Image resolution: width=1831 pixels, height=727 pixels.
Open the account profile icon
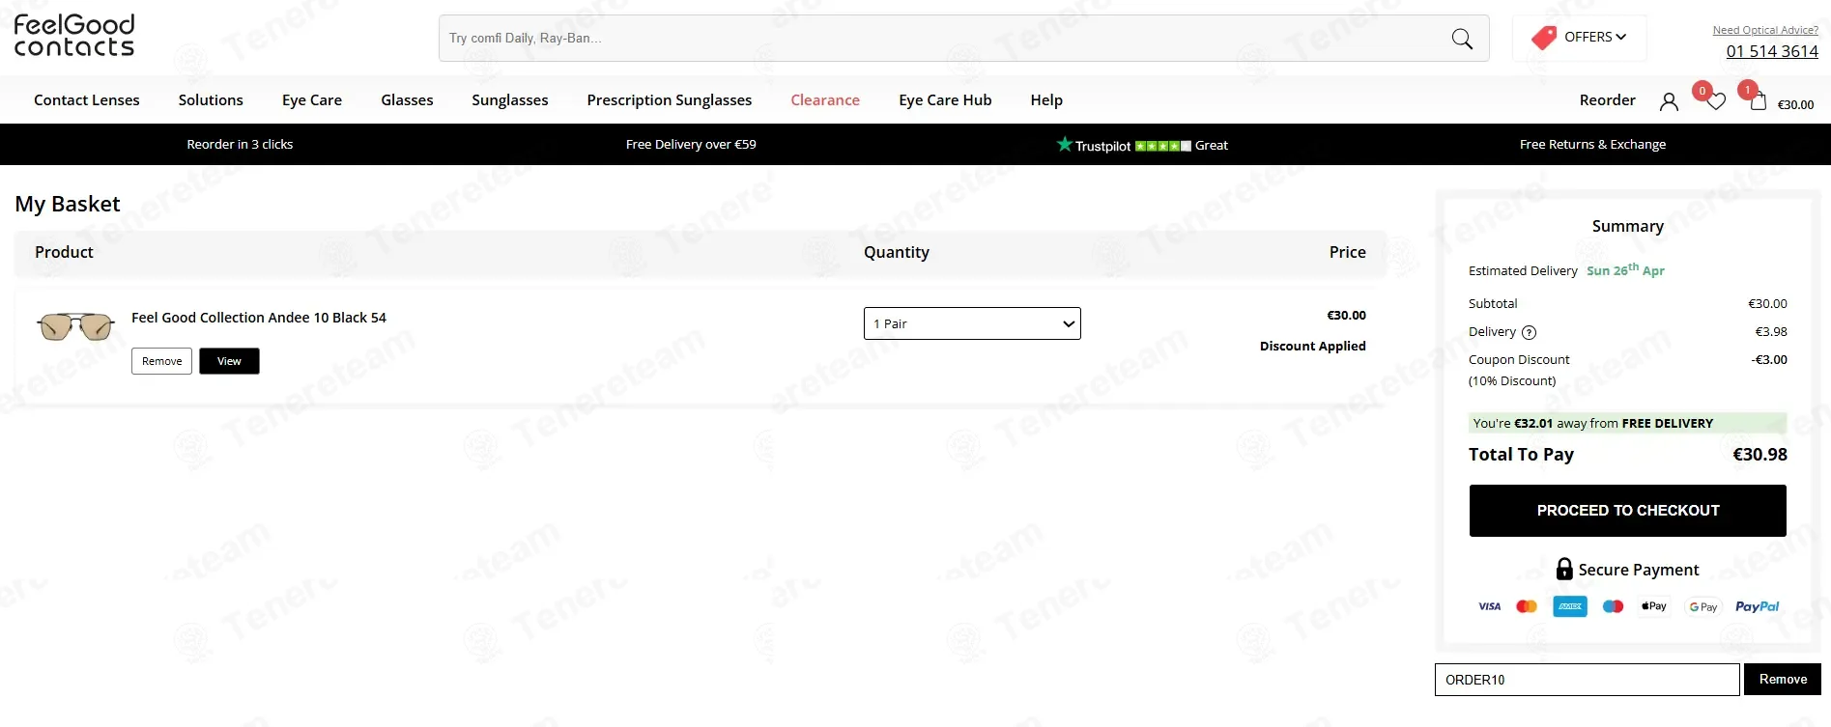tap(1669, 101)
